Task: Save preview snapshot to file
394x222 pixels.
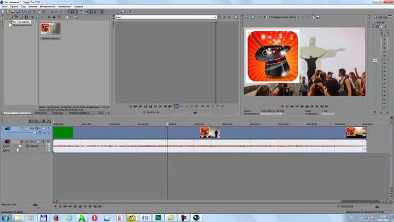Action: (x=318, y=17)
